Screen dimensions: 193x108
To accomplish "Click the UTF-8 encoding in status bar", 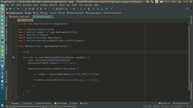I will (156, 106).
